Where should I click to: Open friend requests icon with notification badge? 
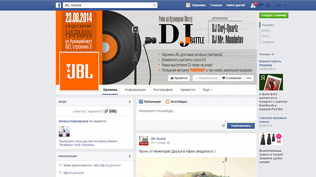(253, 5)
